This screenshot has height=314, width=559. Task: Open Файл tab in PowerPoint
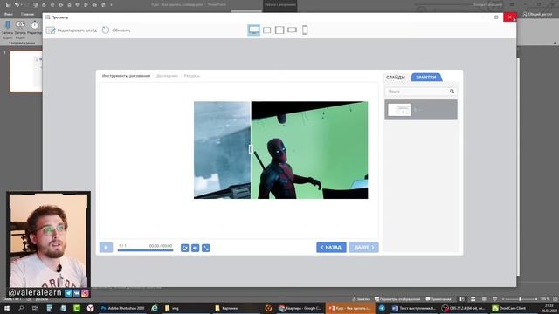[9, 14]
